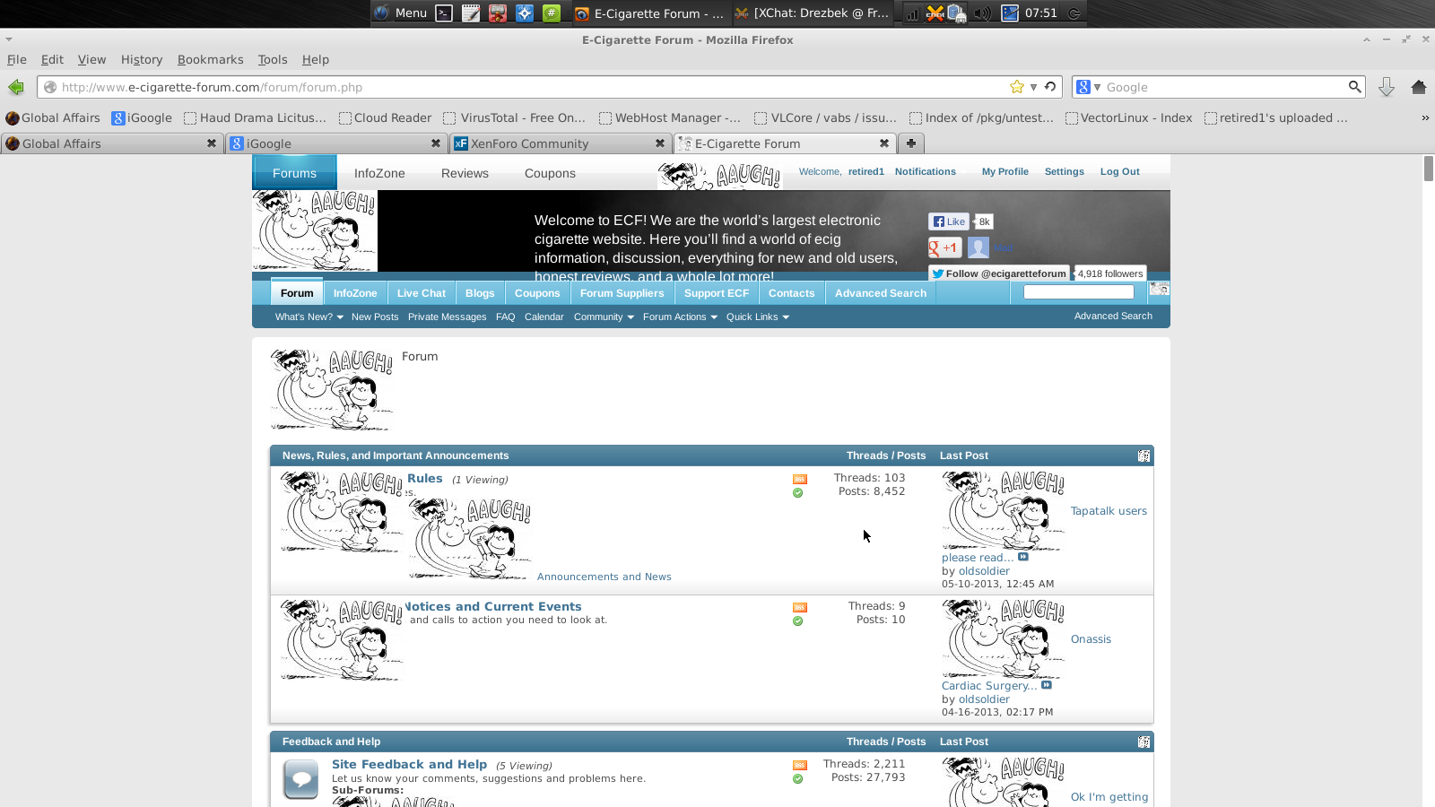The image size is (1435, 807).
Task: Open the Firefox downloads arrow icon
Action: (x=1387, y=87)
